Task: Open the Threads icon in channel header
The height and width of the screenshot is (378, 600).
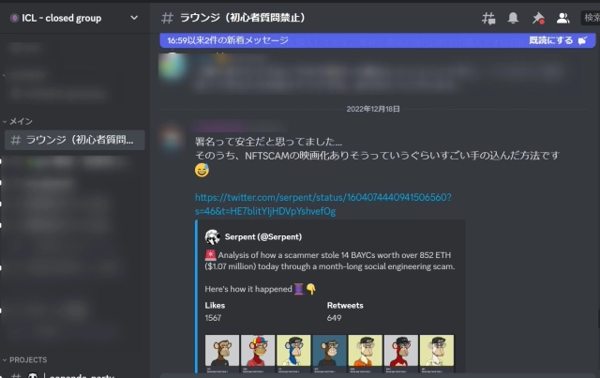Action: click(x=488, y=18)
